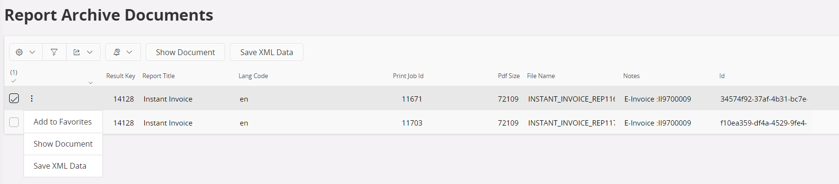Click the bell subscription icon
The image size is (839, 184).
tap(116, 52)
